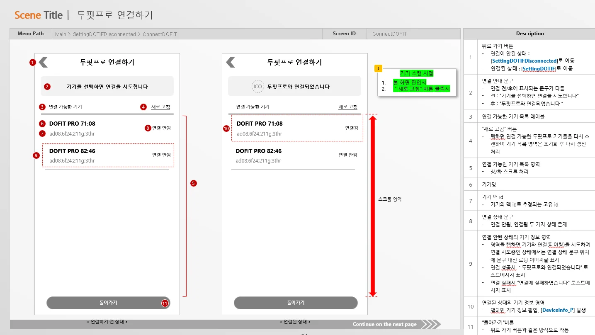Image resolution: width=595 pixels, height=335 pixels.
Task: Click the < 연결하기 전 상태 > caption
Action: (x=107, y=322)
